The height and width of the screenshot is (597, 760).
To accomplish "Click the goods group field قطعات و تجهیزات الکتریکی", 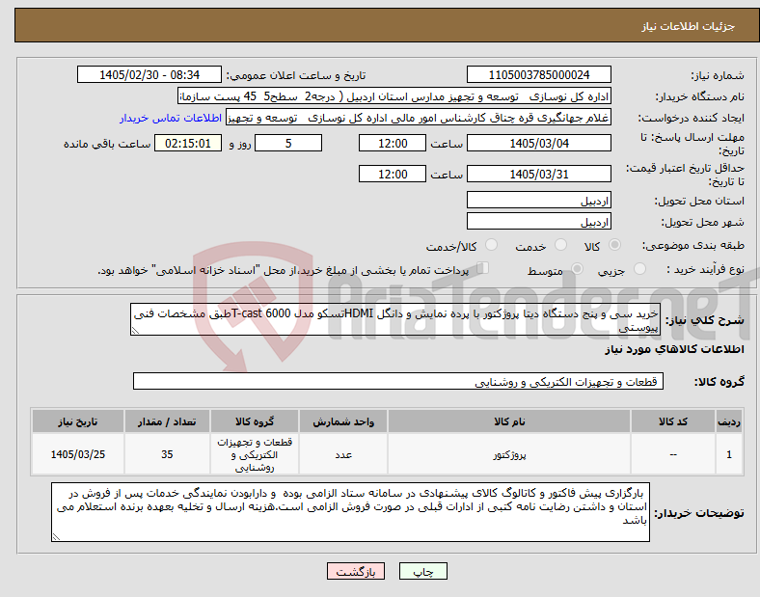I will [398, 381].
